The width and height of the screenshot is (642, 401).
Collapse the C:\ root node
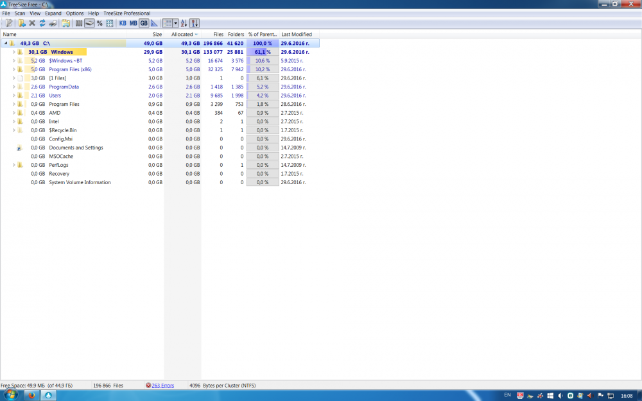[6, 43]
